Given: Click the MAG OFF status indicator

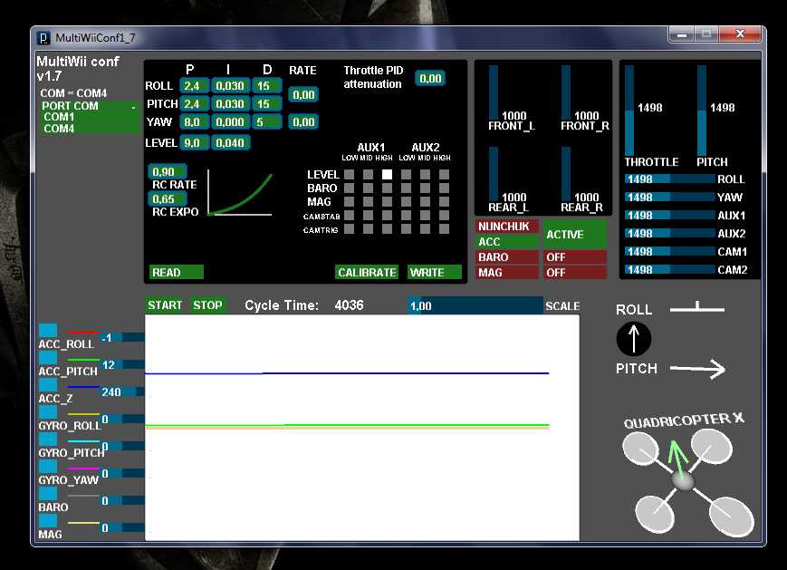Looking at the screenshot, I should [x=575, y=272].
